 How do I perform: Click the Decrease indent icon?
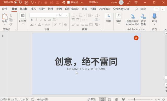point(73,20)
